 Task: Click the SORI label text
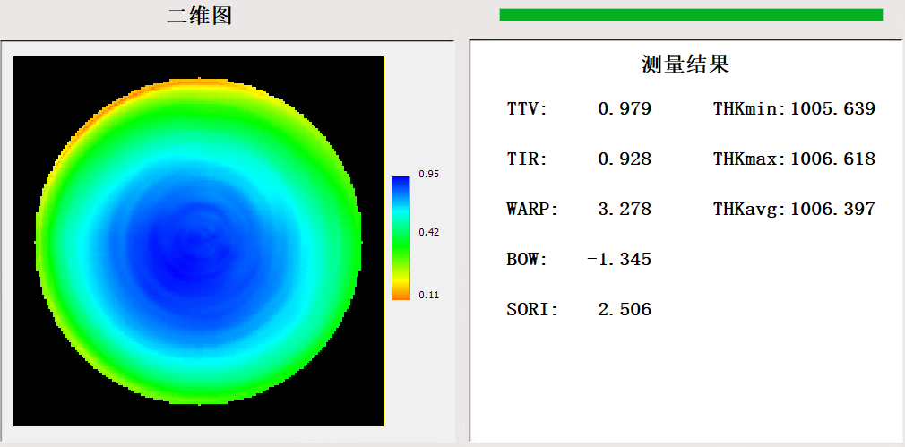tap(531, 310)
